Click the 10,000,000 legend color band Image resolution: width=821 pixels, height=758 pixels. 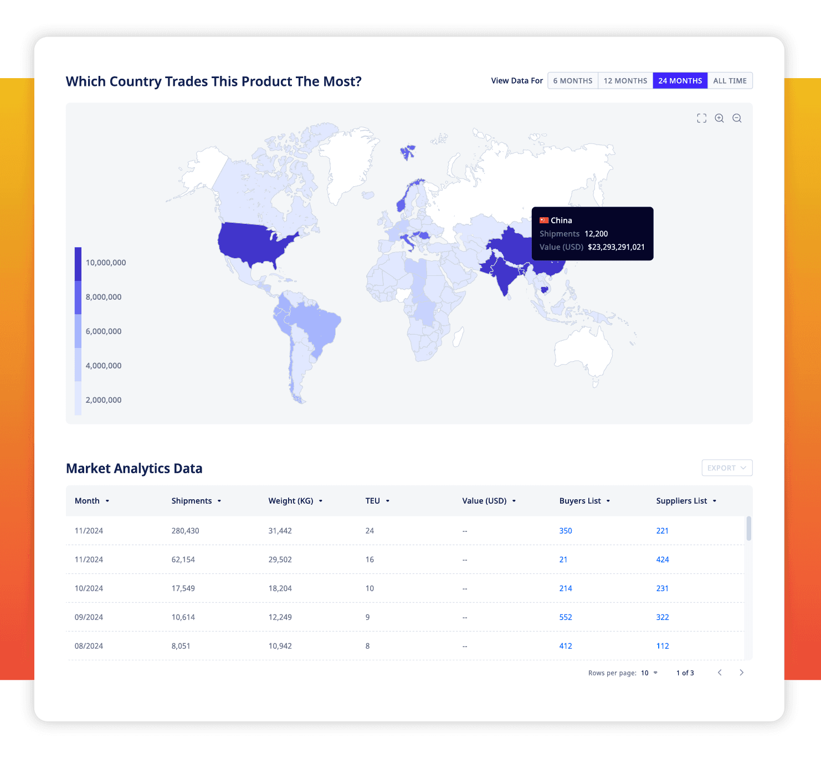(x=78, y=264)
